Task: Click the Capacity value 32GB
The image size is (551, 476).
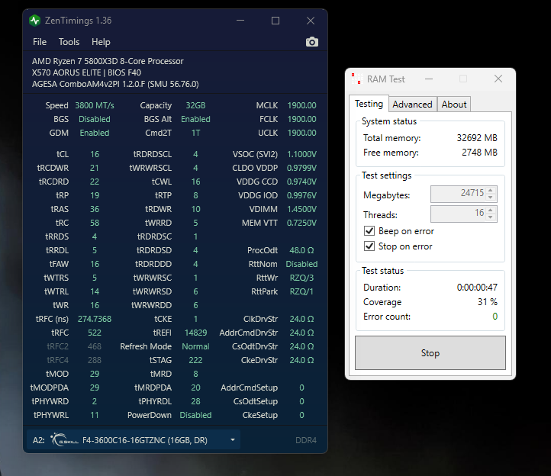Action: click(195, 105)
